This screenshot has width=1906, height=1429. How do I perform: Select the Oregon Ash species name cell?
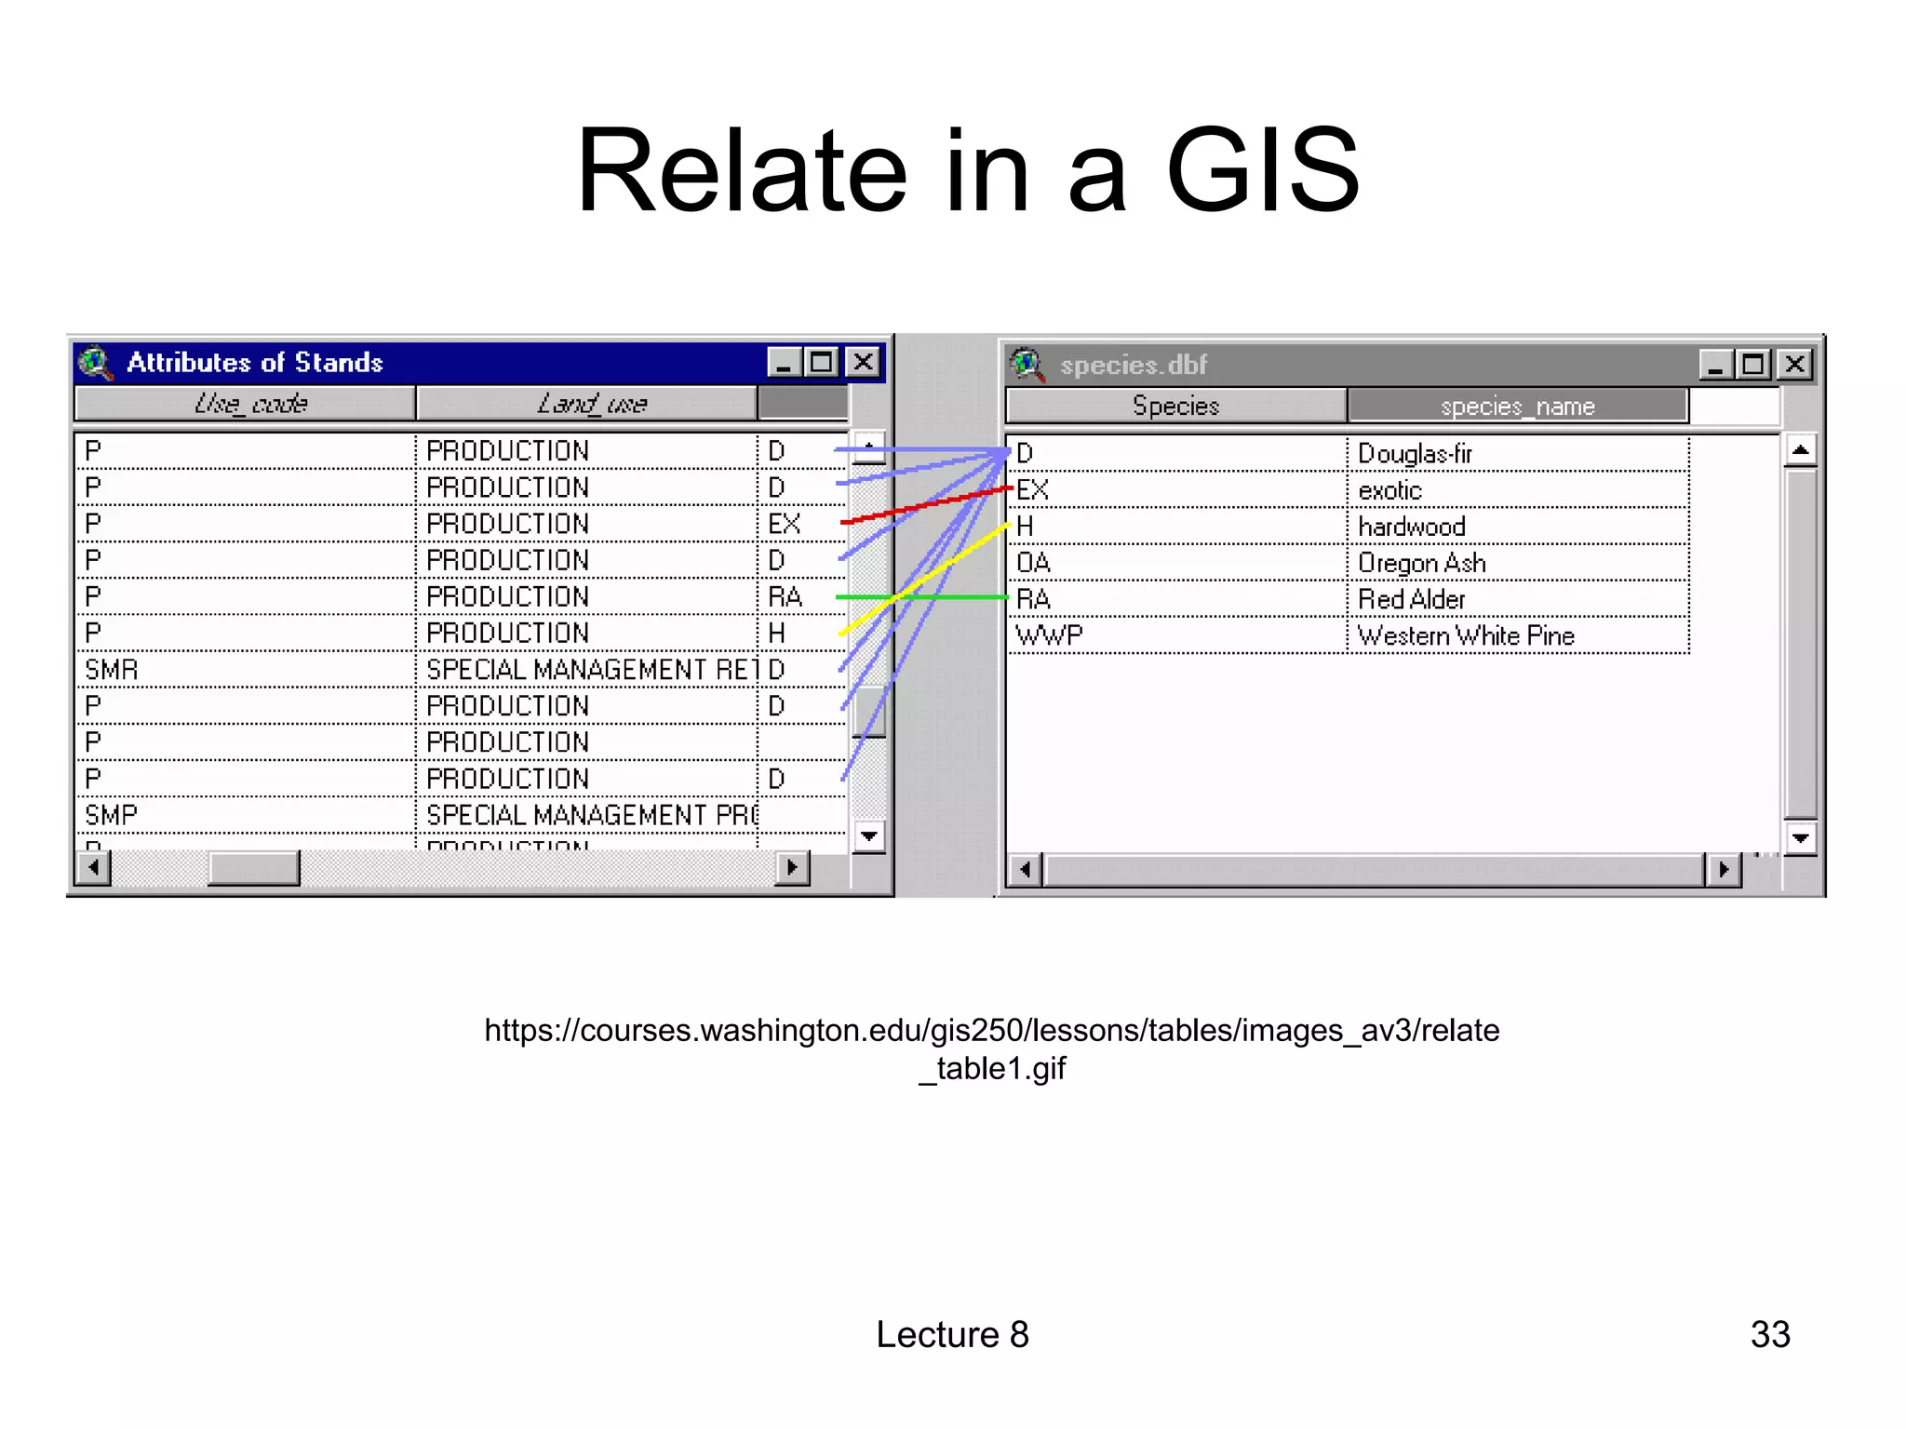click(x=1518, y=562)
